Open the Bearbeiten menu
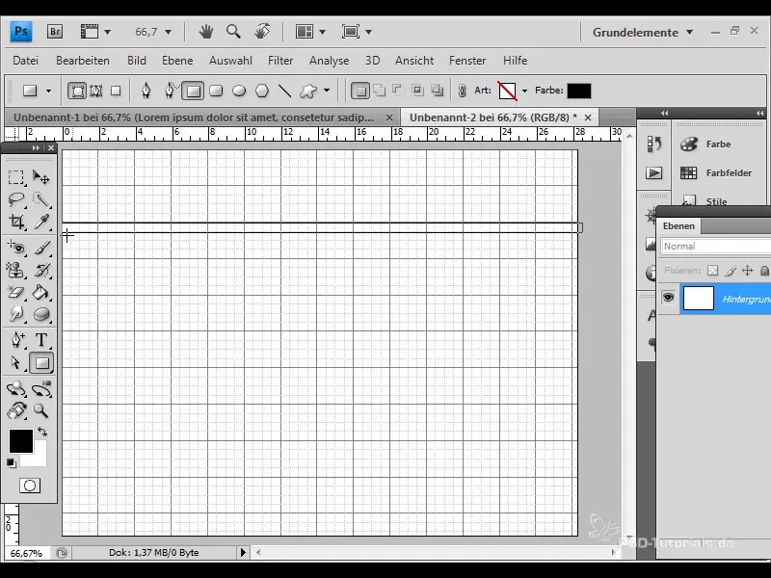The height and width of the screenshot is (578, 771). point(83,61)
